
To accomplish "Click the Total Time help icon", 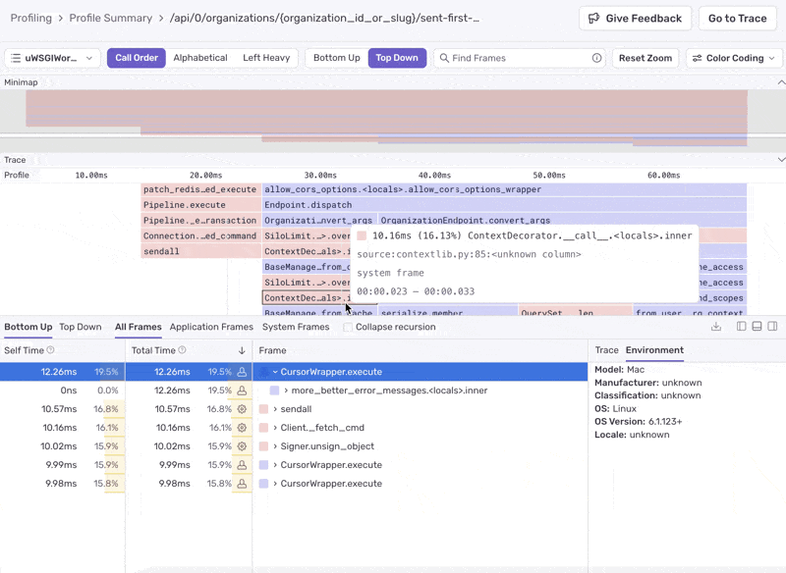I will click(x=183, y=350).
